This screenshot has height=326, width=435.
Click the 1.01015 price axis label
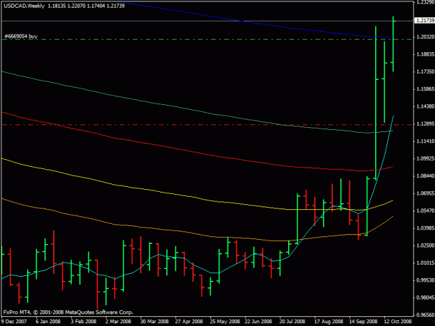click(x=425, y=263)
